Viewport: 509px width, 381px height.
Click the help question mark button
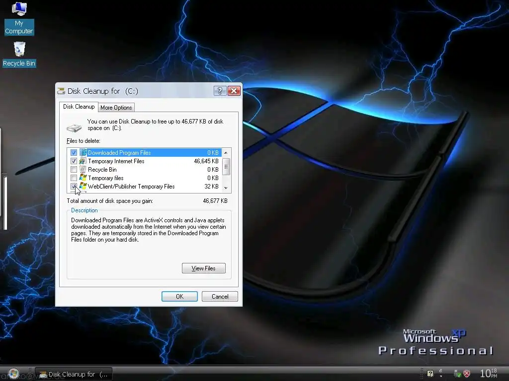[x=220, y=91]
